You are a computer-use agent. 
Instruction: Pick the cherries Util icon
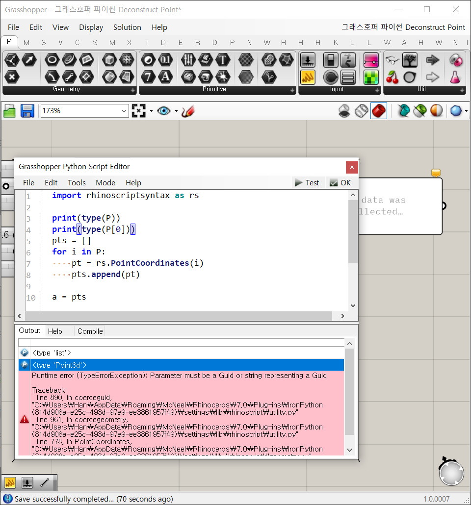coord(392,77)
